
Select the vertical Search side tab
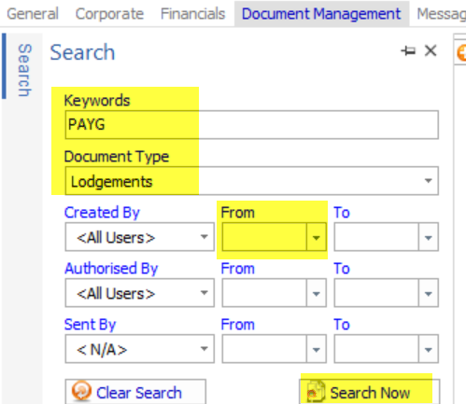24,70
